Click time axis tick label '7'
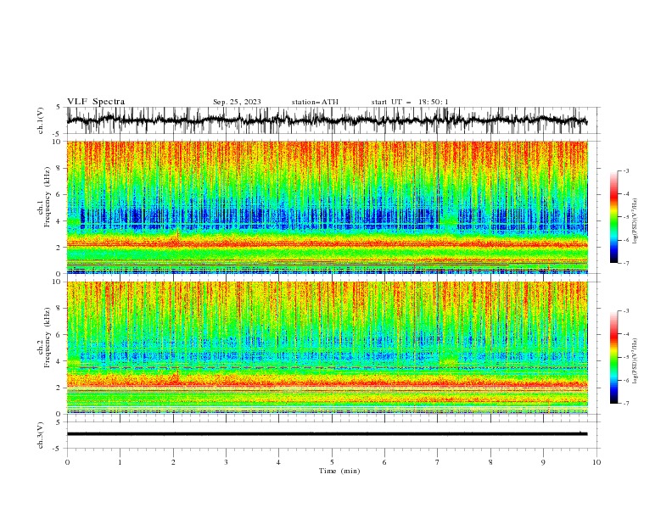 (438, 462)
